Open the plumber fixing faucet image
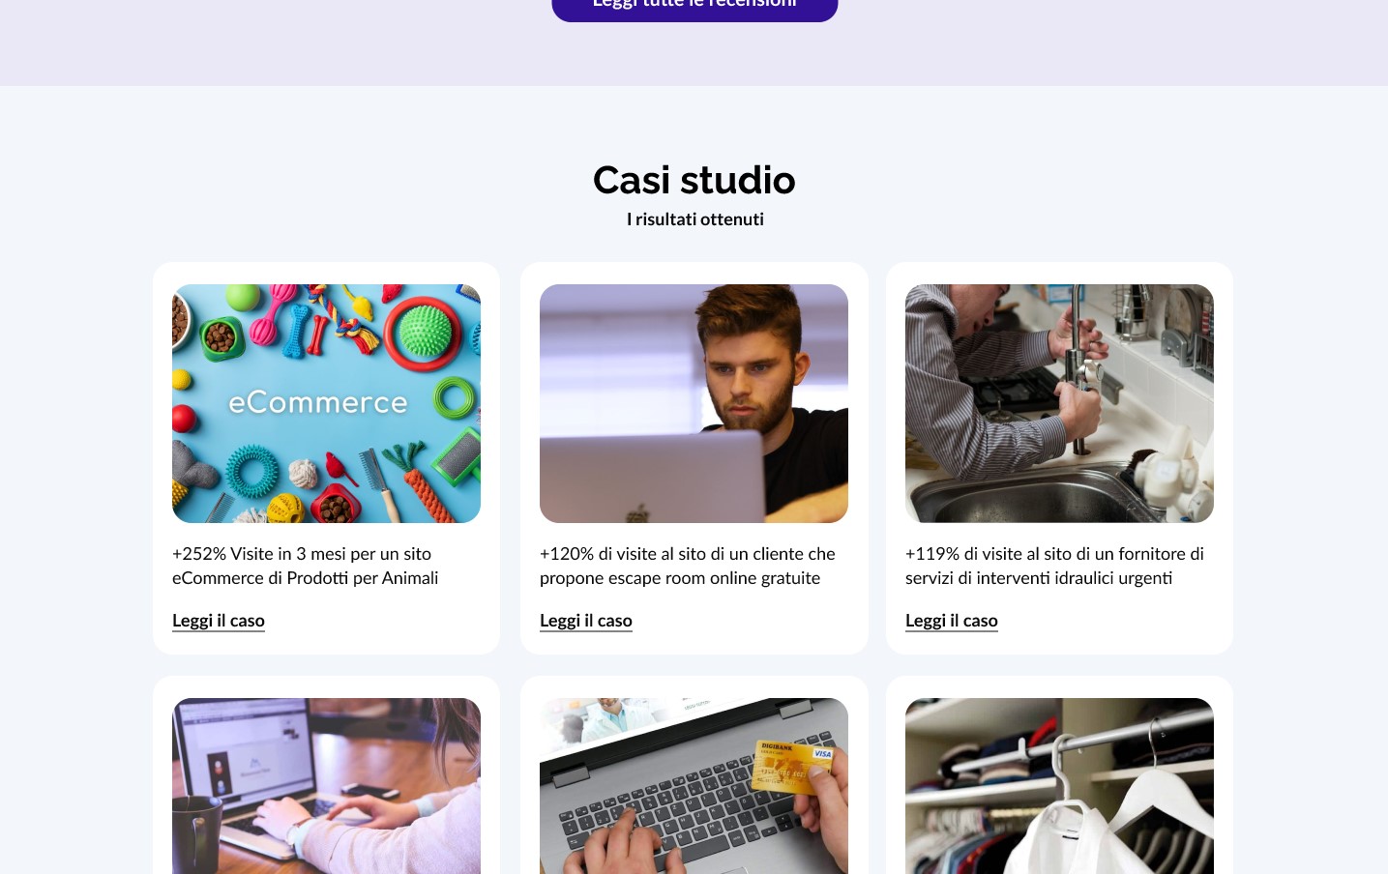The width and height of the screenshot is (1388, 874). tap(1059, 403)
